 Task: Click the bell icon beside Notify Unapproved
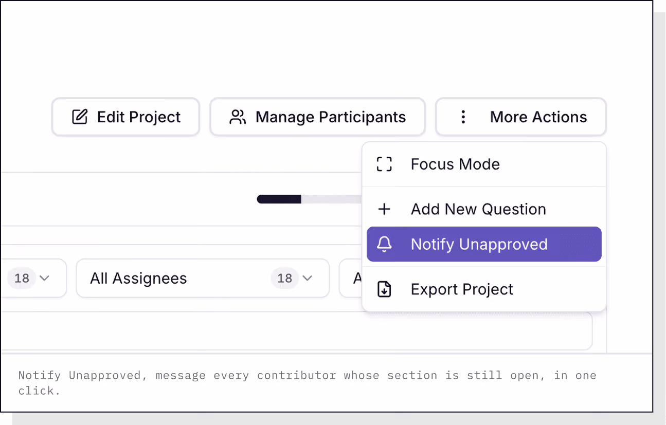coord(384,244)
